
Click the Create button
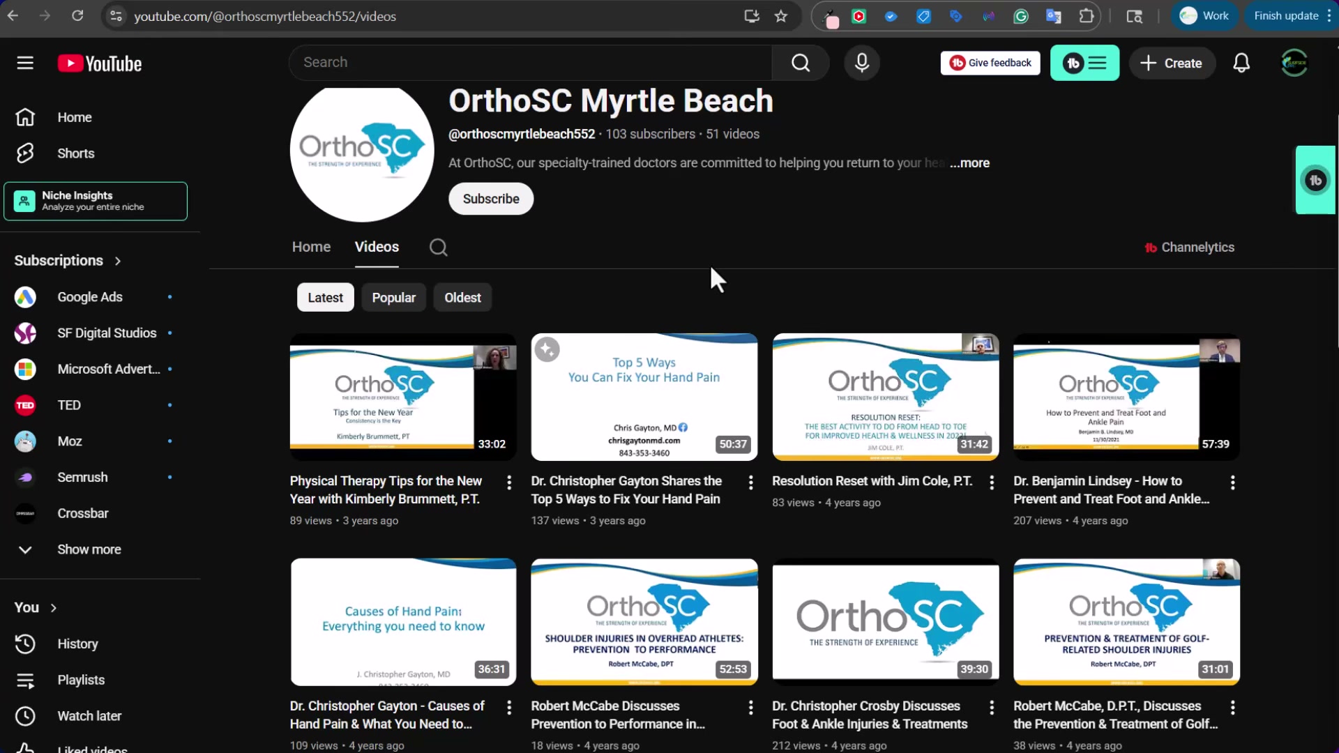[1172, 63]
